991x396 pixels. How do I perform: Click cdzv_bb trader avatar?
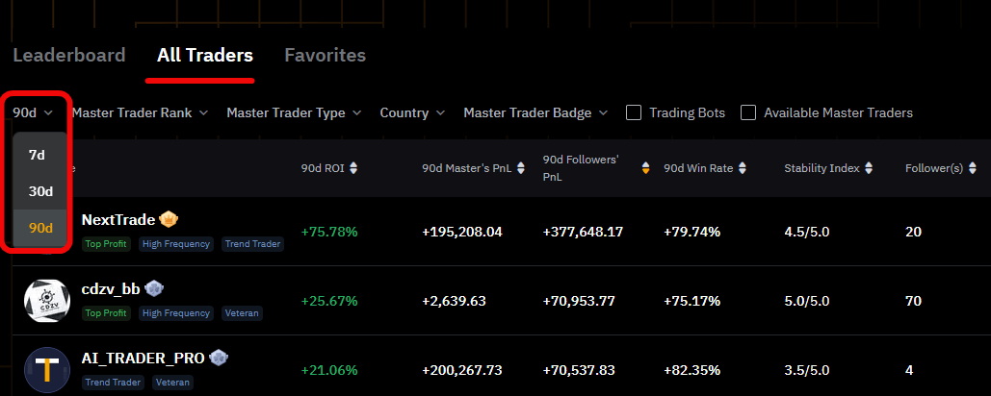47,301
